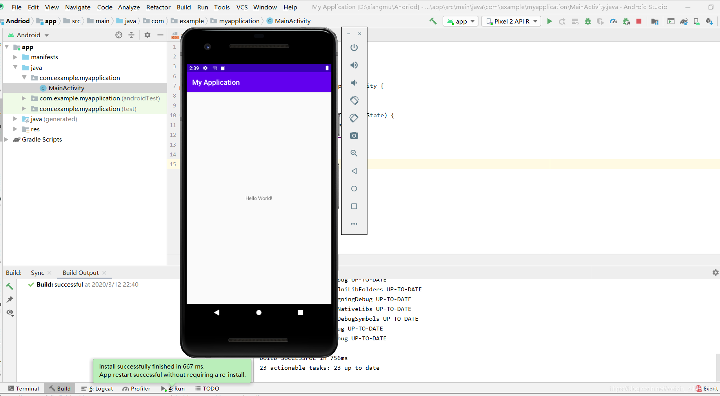Click the locate opened file target icon
Screen dimensions: 720x396
pyautogui.click(x=119, y=35)
